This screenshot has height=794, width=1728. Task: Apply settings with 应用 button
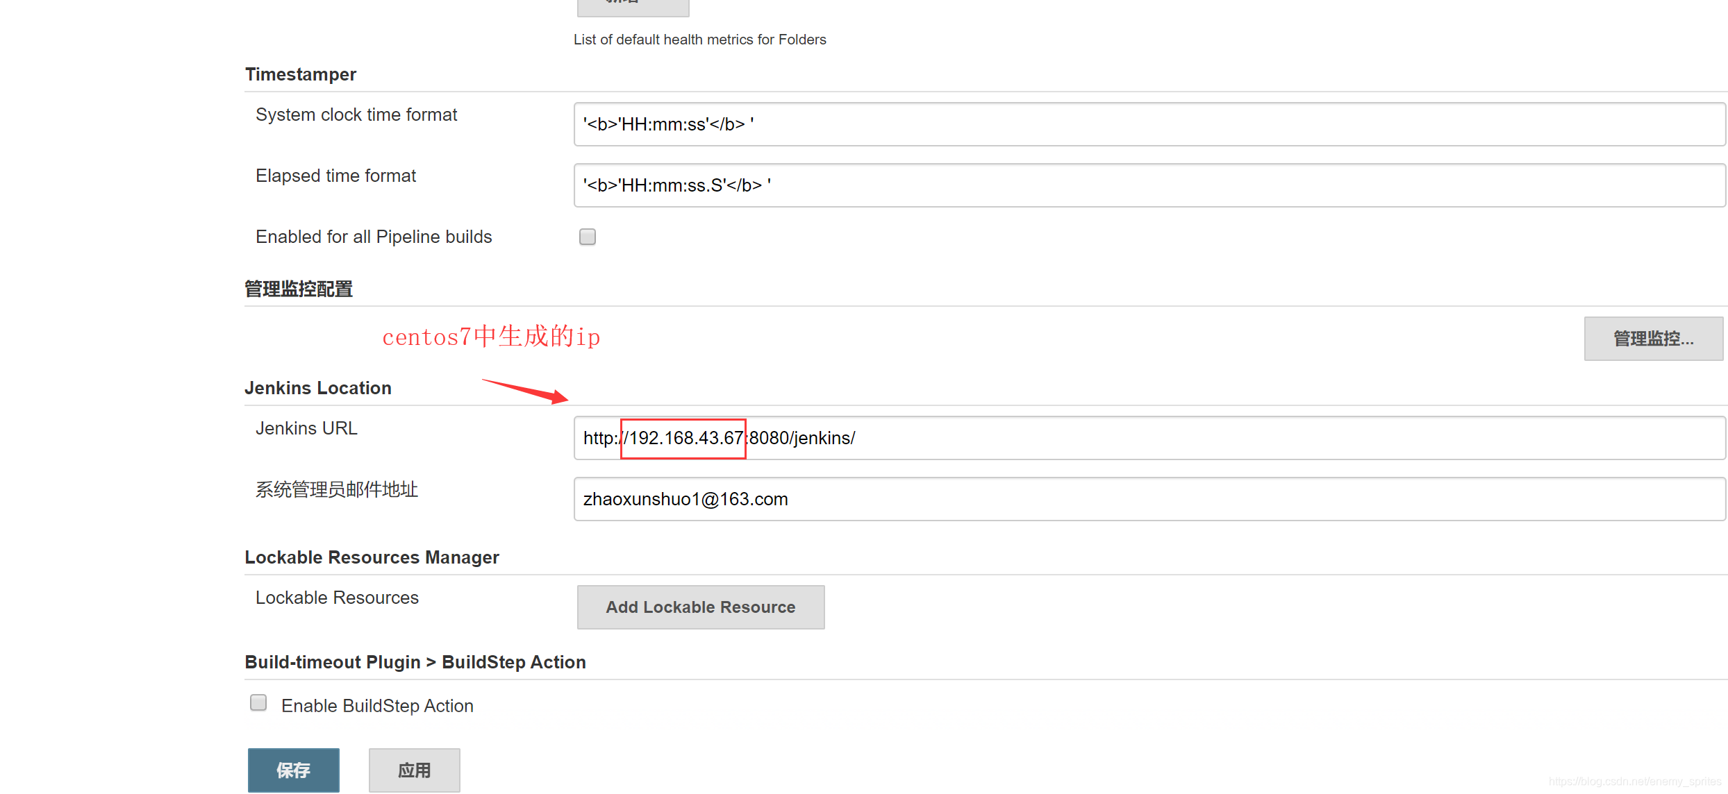(414, 770)
